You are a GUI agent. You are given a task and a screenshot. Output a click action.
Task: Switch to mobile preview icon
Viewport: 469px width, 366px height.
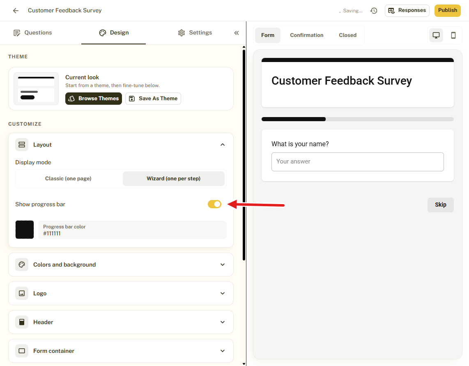click(x=453, y=35)
